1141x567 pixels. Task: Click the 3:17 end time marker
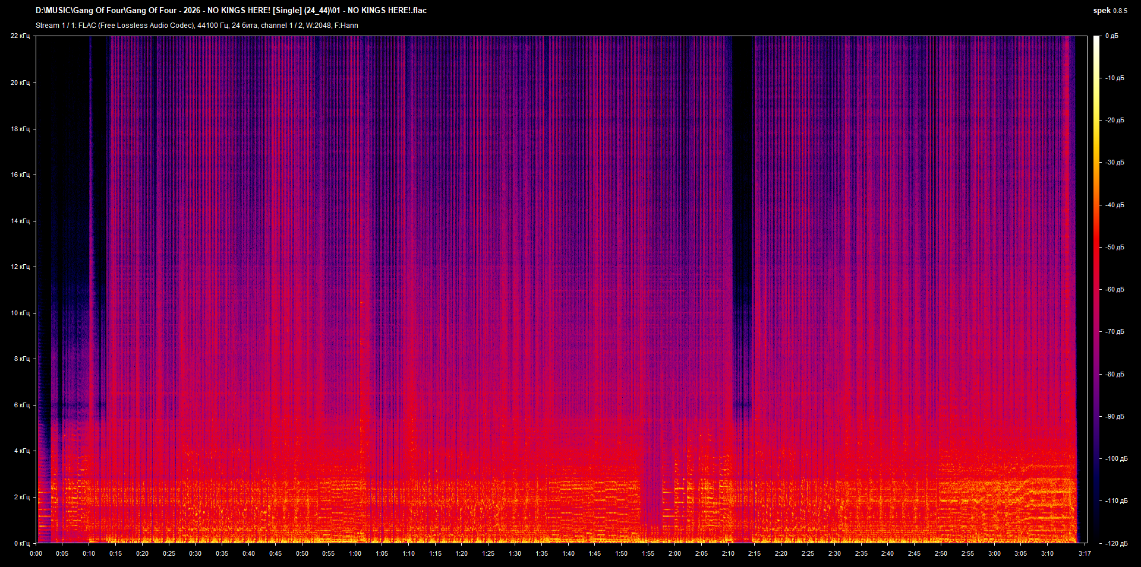point(1085,553)
